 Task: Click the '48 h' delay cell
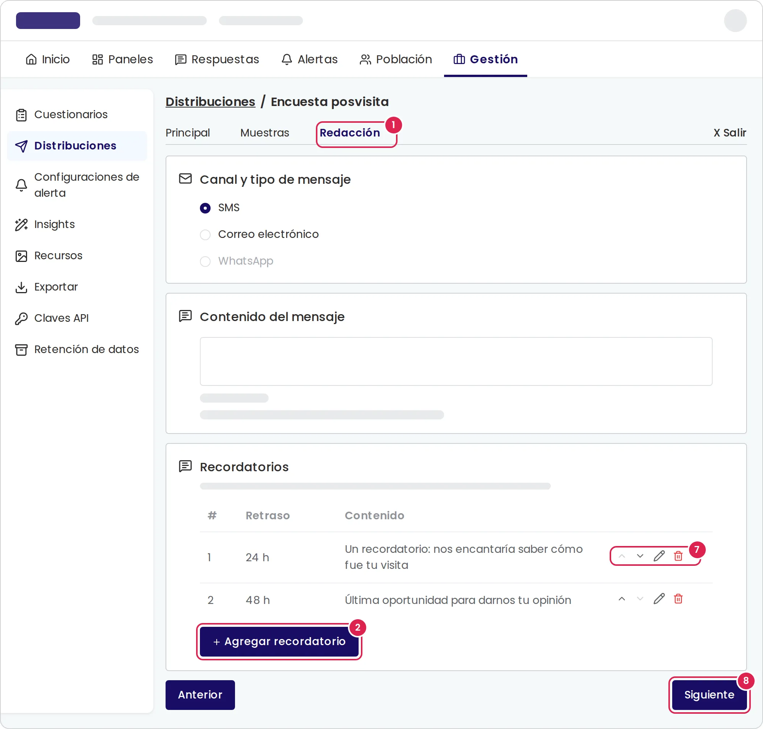[258, 600]
